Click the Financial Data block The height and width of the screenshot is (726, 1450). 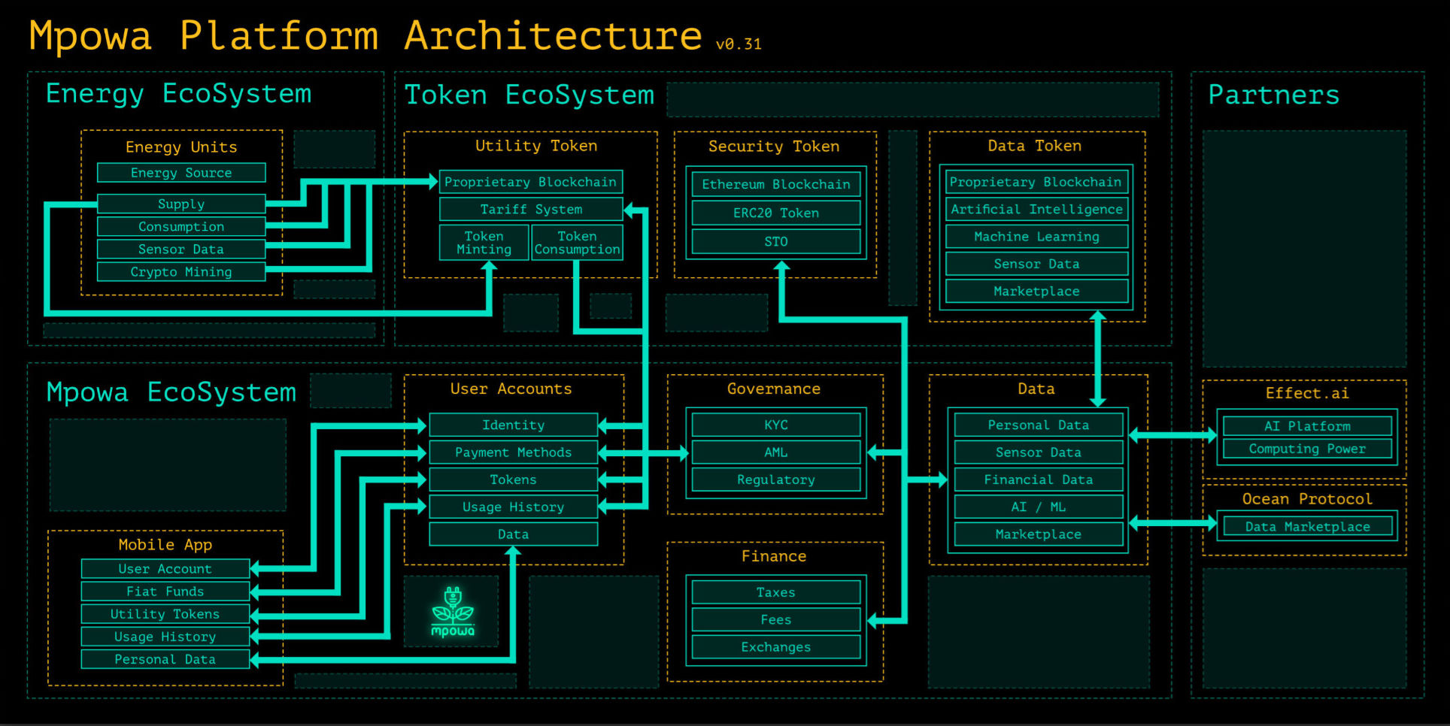[1039, 479]
